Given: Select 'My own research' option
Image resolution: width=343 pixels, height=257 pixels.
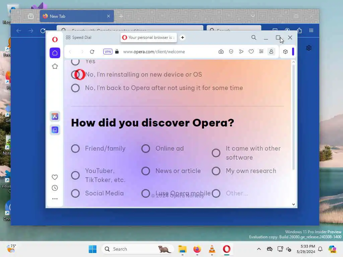Looking at the screenshot, I should (216, 171).
